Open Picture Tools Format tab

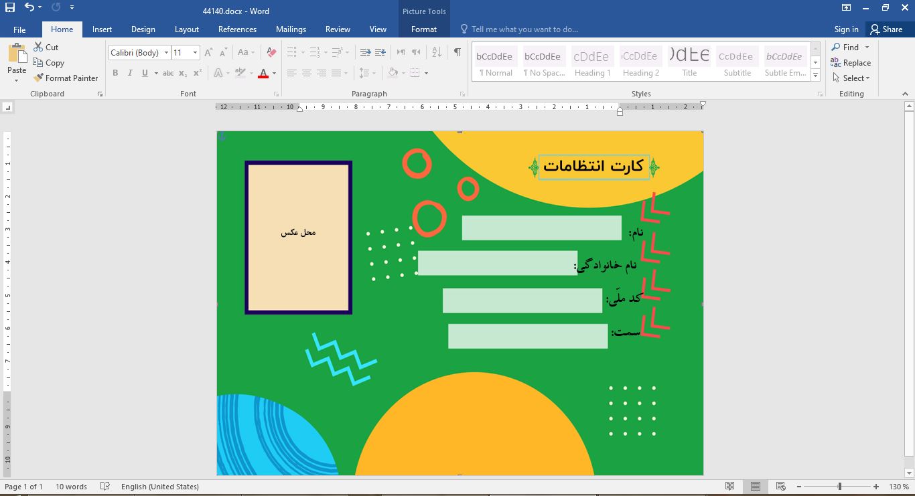click(424, 29)
